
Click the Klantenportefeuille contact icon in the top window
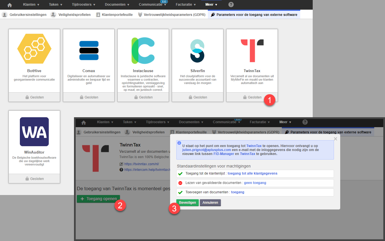click(98, 14)
